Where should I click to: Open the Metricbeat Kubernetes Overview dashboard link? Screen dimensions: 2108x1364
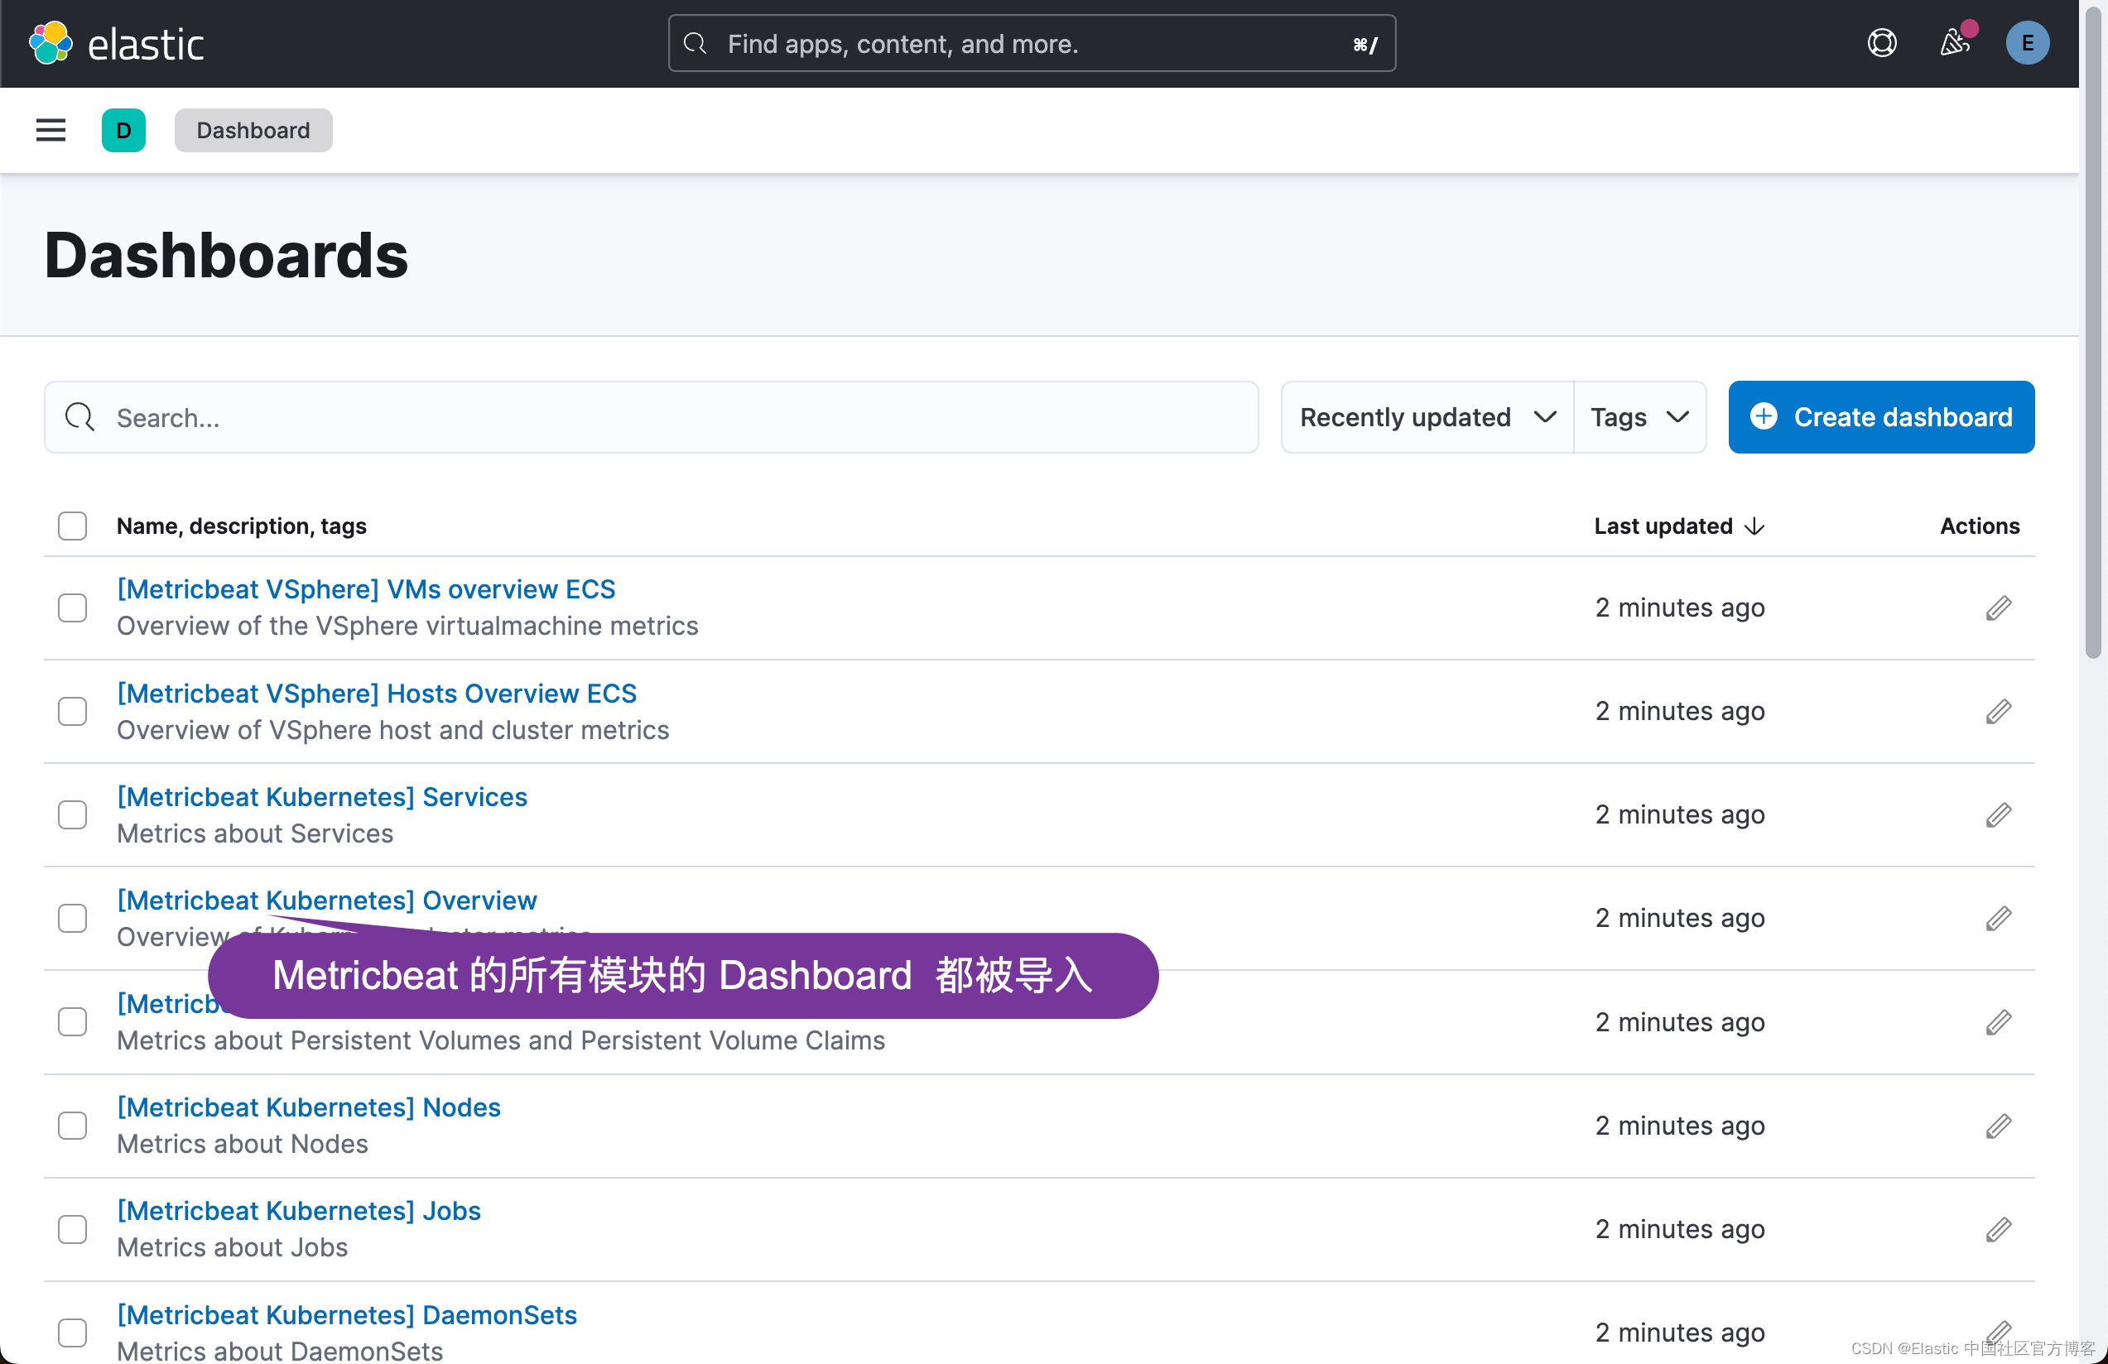point(327,901)
